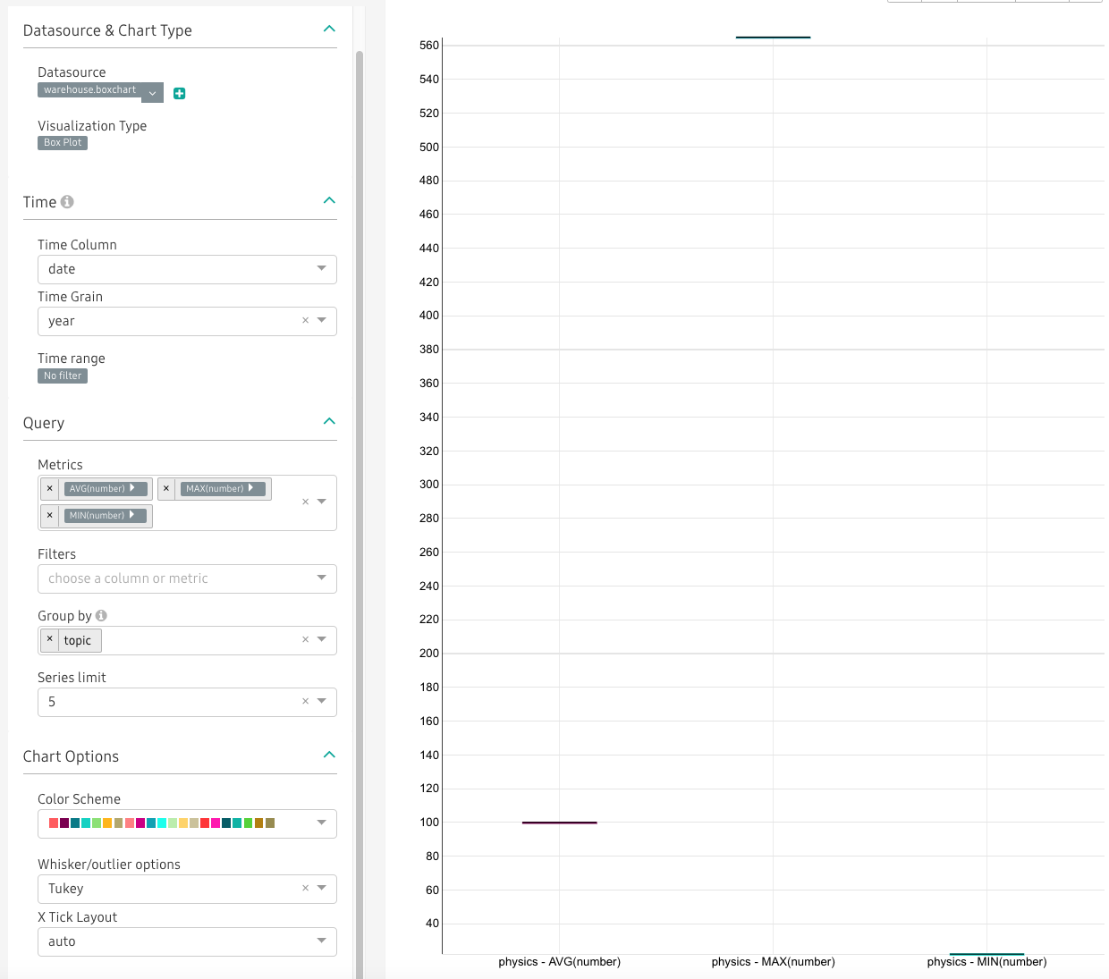Change the Box Plot visualization type
This screenshot has width=1109, height=979.
[63, 143]
